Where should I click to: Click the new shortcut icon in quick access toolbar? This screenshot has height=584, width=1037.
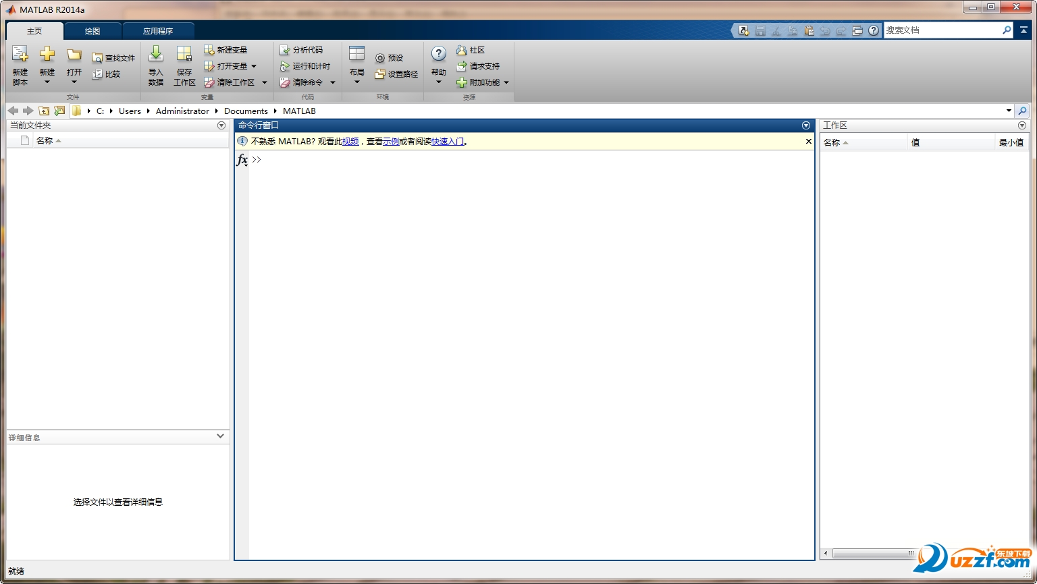coord(744,30)
